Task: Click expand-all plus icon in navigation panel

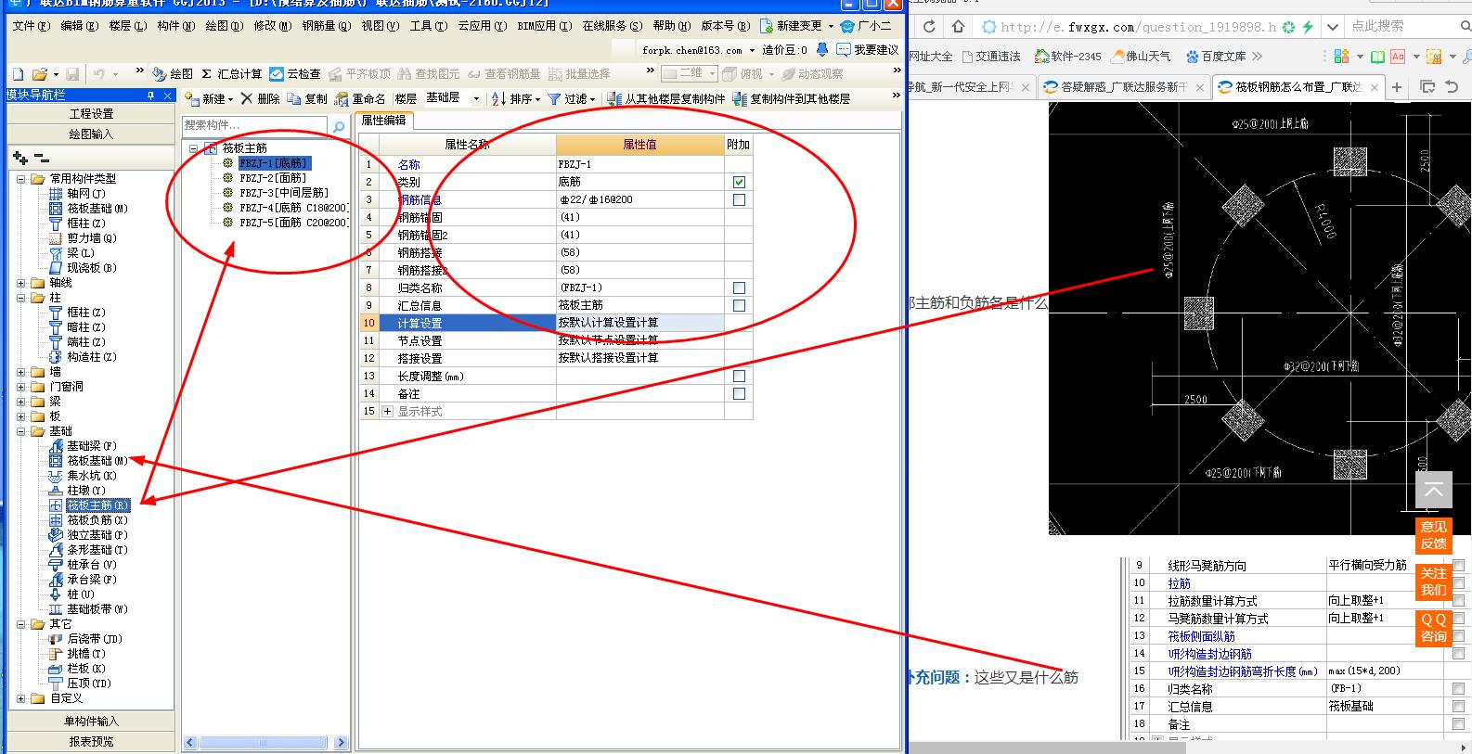Action: (20, 159)
